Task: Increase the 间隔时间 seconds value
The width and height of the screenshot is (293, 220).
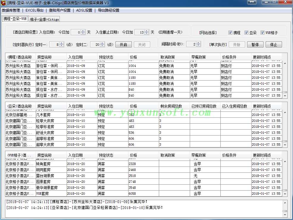Action: point(198,43)
